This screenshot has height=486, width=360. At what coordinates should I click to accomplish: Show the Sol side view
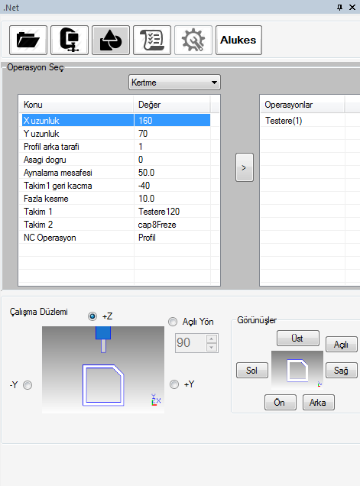click(251, 370)
